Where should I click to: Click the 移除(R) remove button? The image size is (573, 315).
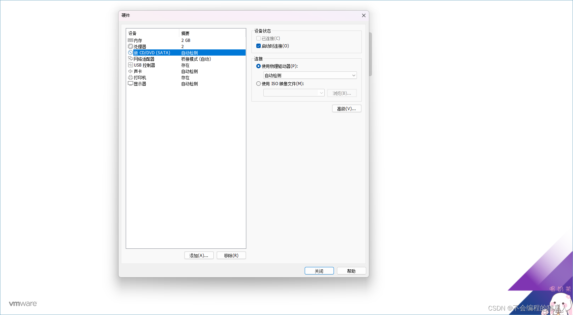(231, 255)
